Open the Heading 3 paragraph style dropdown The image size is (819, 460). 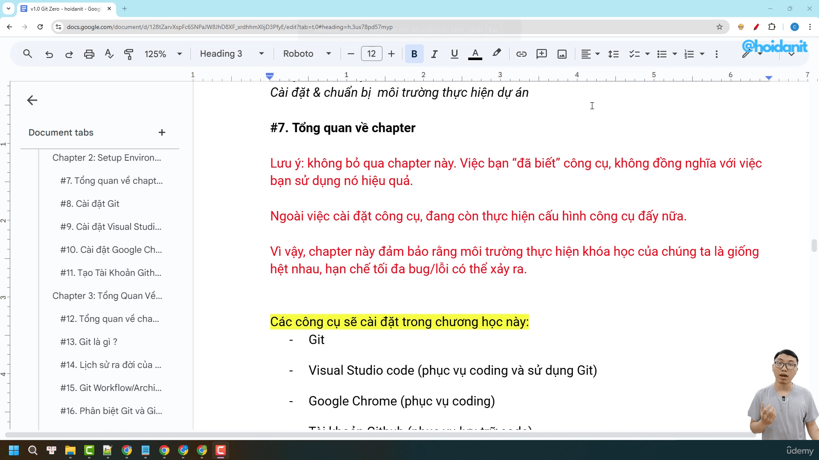click(x=232, y=54)
